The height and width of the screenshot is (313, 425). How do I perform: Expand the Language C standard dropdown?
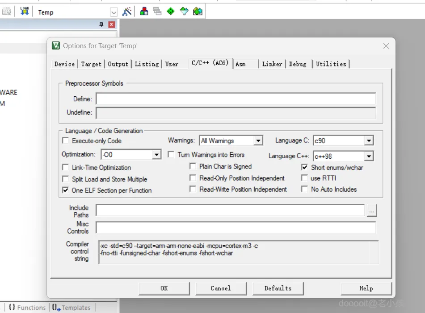[368, 141]
